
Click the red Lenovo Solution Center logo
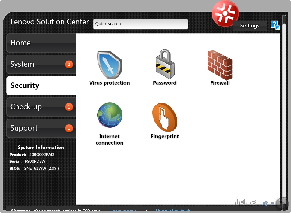tap(225, 13)
